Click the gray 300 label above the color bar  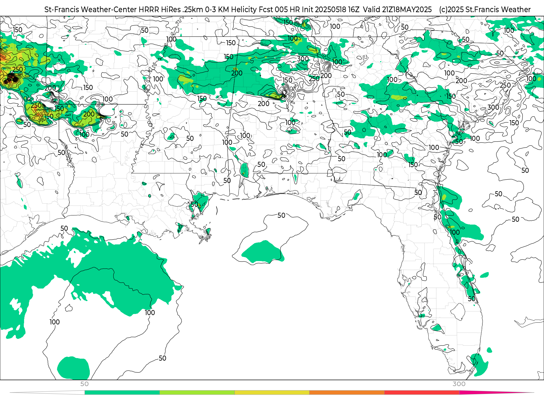tap(459, 384)
